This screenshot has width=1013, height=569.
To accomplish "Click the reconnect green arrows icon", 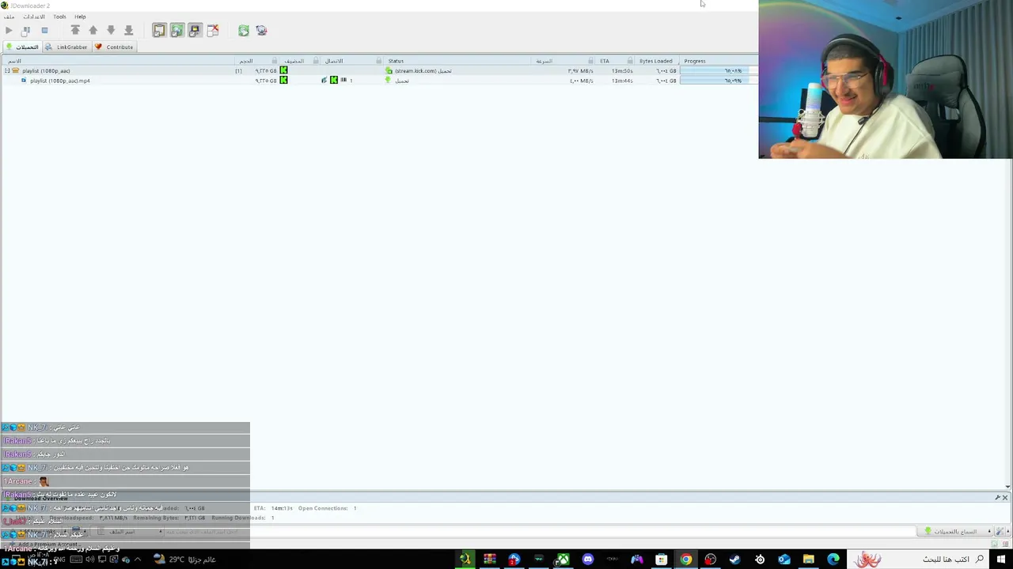I will (244, 30).
